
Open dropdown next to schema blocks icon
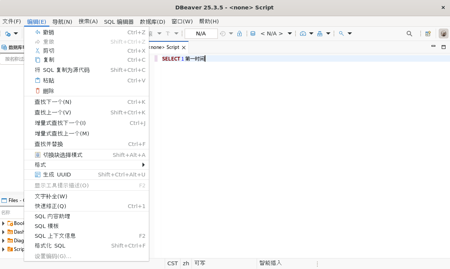pos(328,33)
